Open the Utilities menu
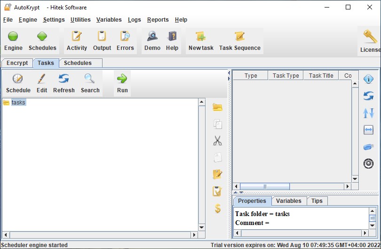The height and width of the screenshot is (249, 381). coord(80,20)
